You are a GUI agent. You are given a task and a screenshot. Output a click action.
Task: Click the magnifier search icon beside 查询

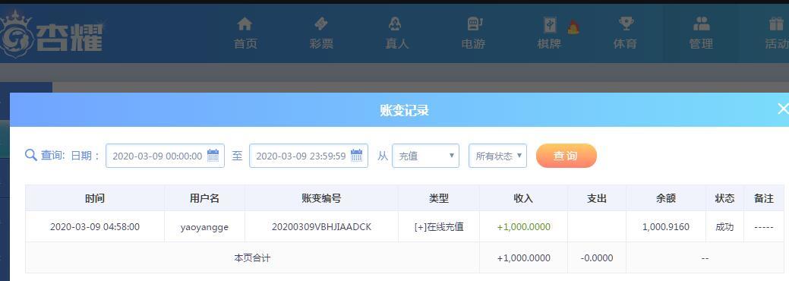[30, 155]
